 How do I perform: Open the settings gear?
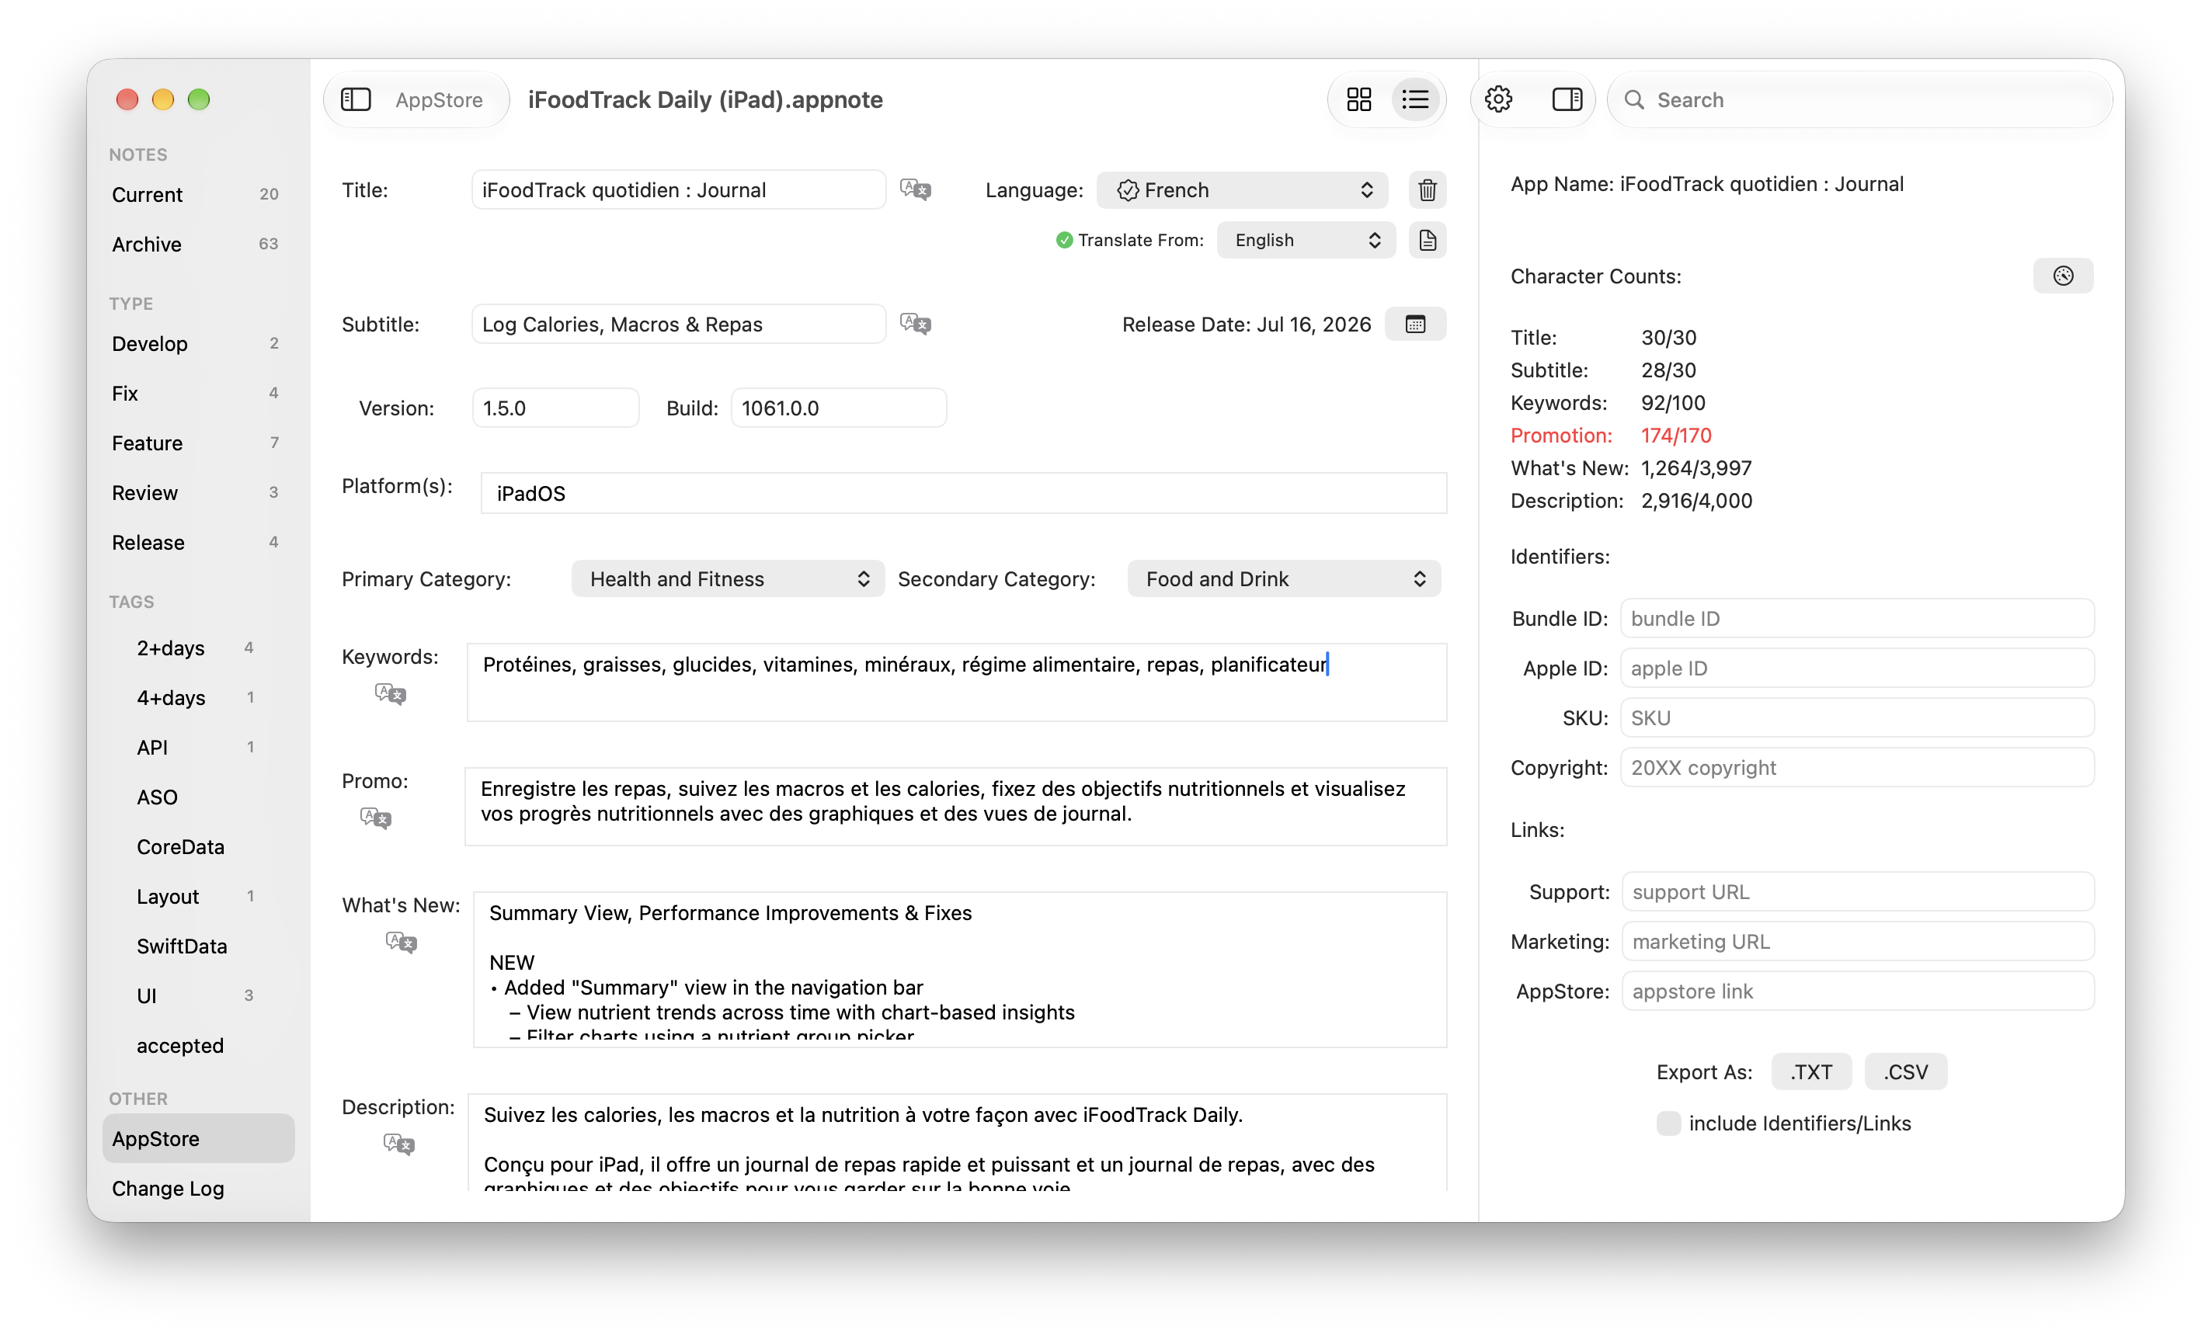pyautogui.click(x=1498, y=99)
